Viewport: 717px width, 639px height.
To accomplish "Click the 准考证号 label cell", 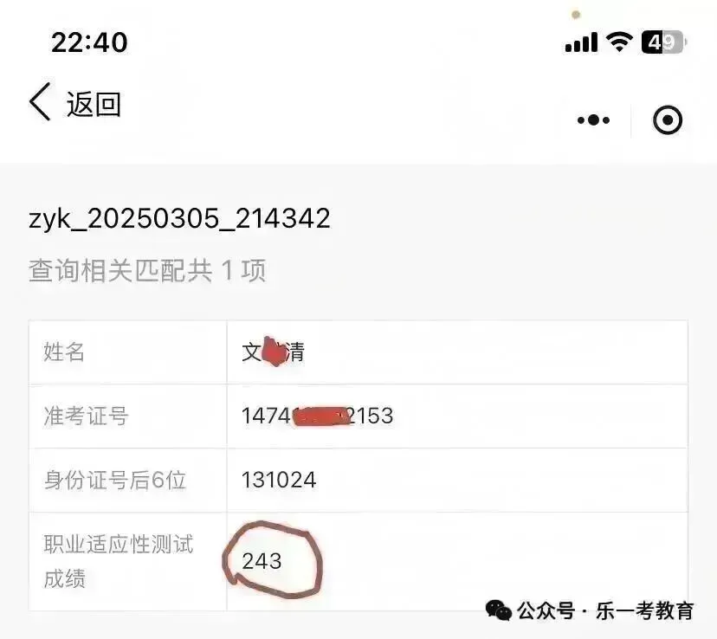I will coord(127,416).
